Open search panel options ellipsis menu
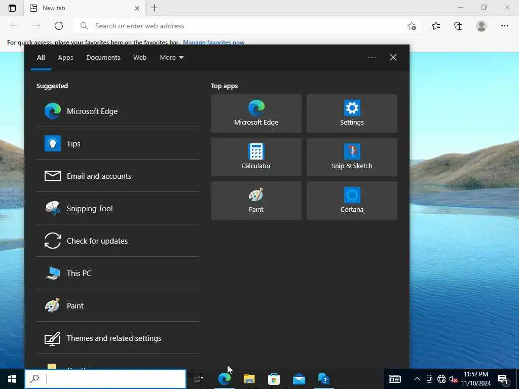The width and height of the screenshot is (519, 389). tap(372, 58)
